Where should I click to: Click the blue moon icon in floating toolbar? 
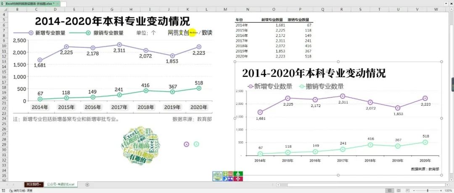click(226, 179)
